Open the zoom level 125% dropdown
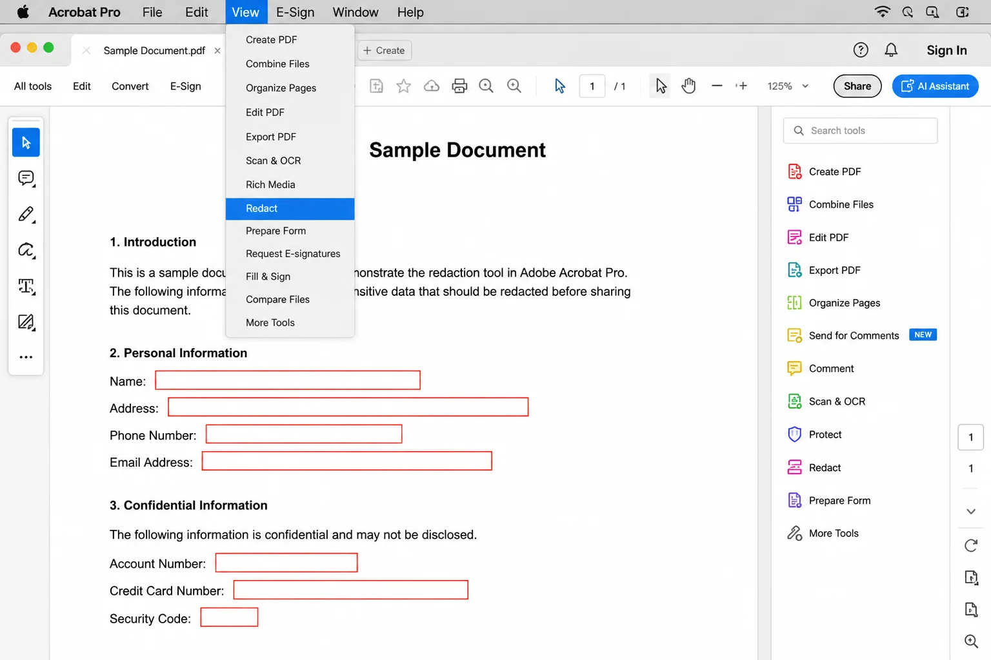Viewport: 991px width, 660px height. 788,86
